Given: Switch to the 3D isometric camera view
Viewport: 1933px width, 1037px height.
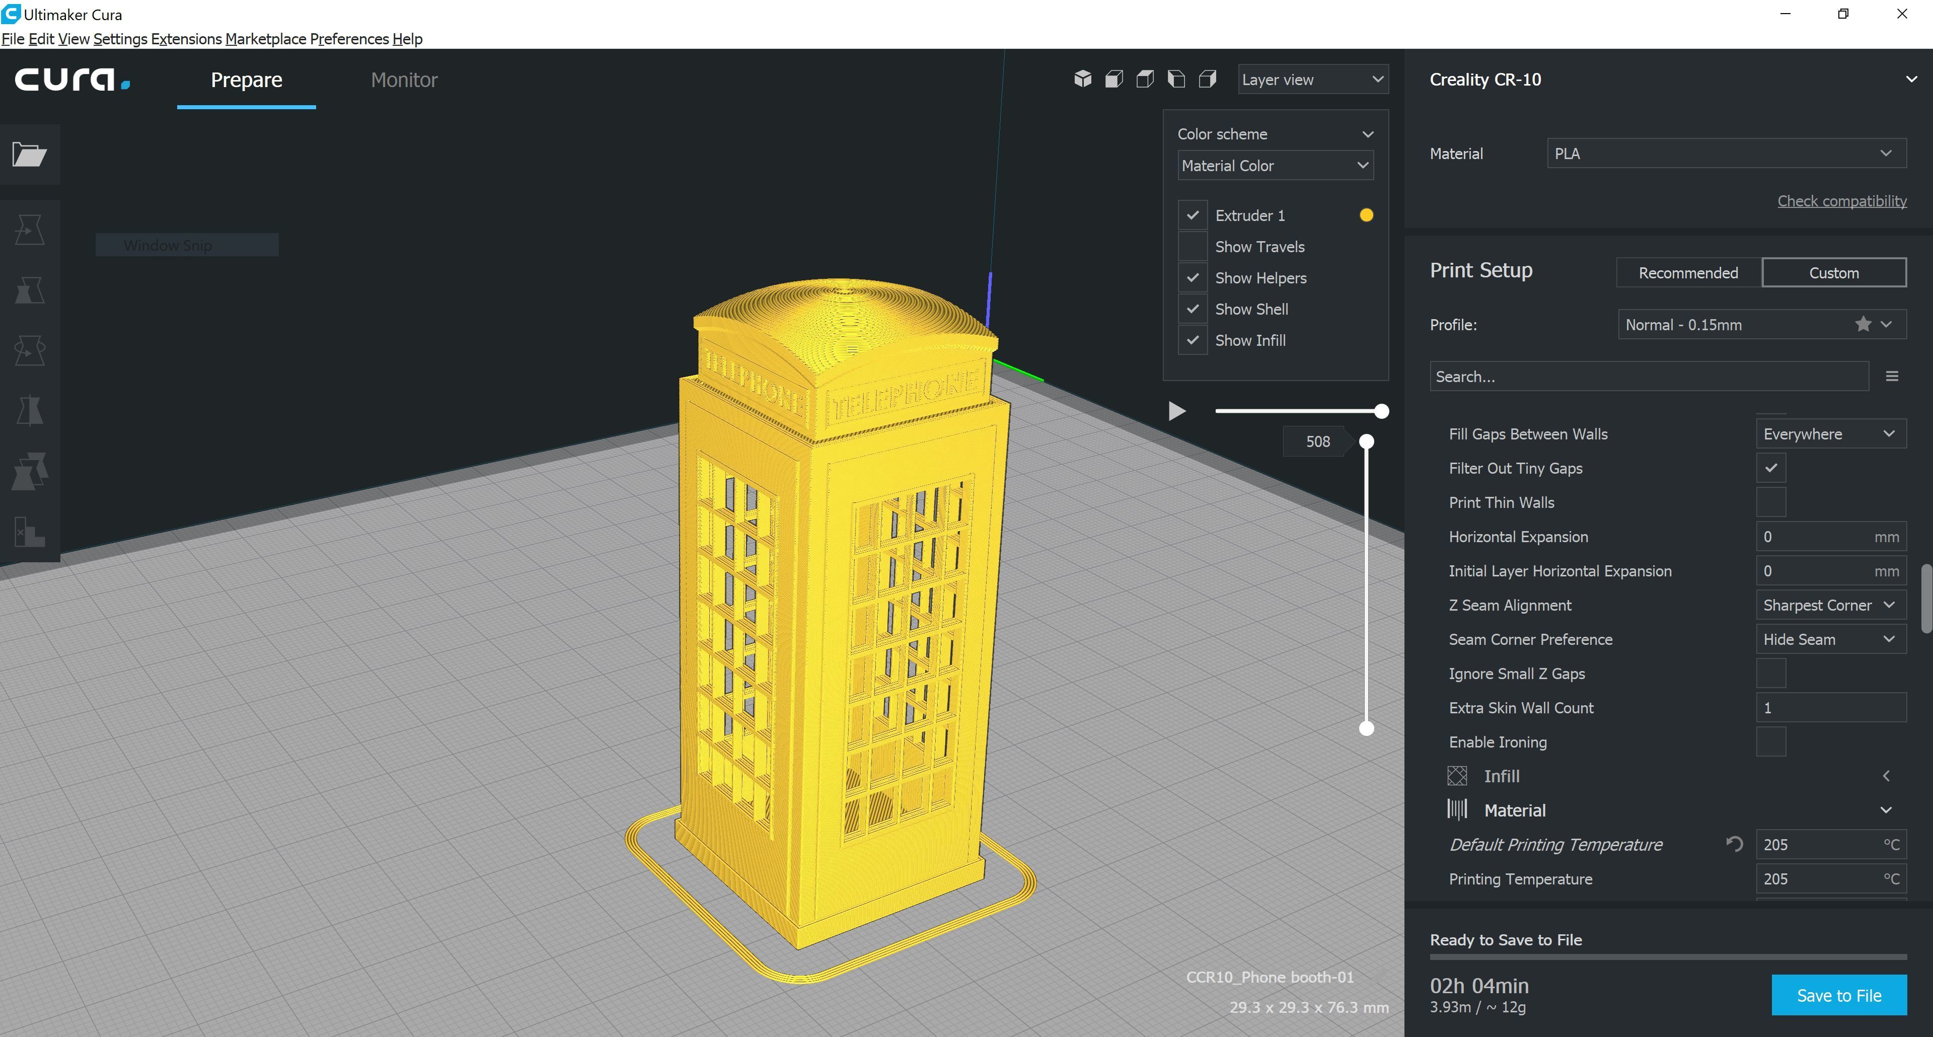Looking at the screenshot, I should (x=1082, y=79).
